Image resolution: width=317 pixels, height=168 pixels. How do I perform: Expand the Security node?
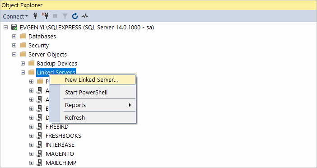[x=14, y=45]
